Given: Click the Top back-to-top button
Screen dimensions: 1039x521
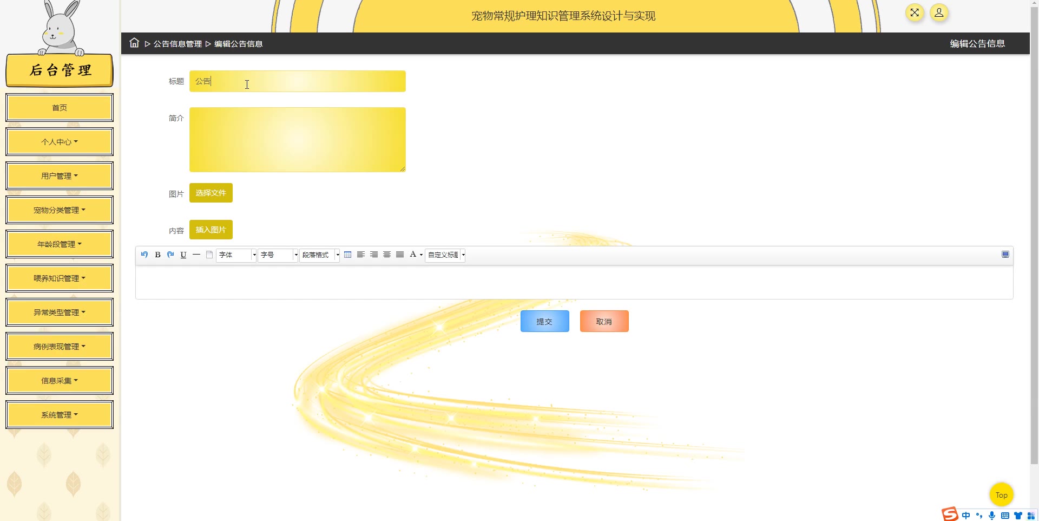Looking at the screenshot, I should tap(1002, 494).
